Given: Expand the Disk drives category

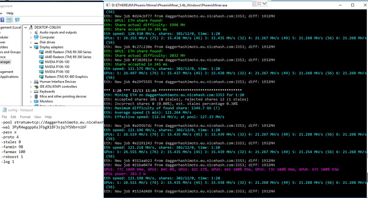Looking at the screenshot, I should click(31, 42).
